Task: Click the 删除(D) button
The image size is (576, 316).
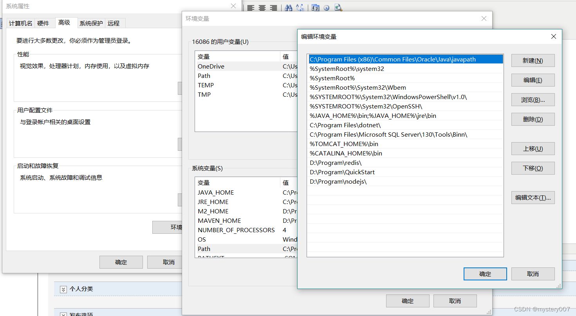Action: click(533, 119)
